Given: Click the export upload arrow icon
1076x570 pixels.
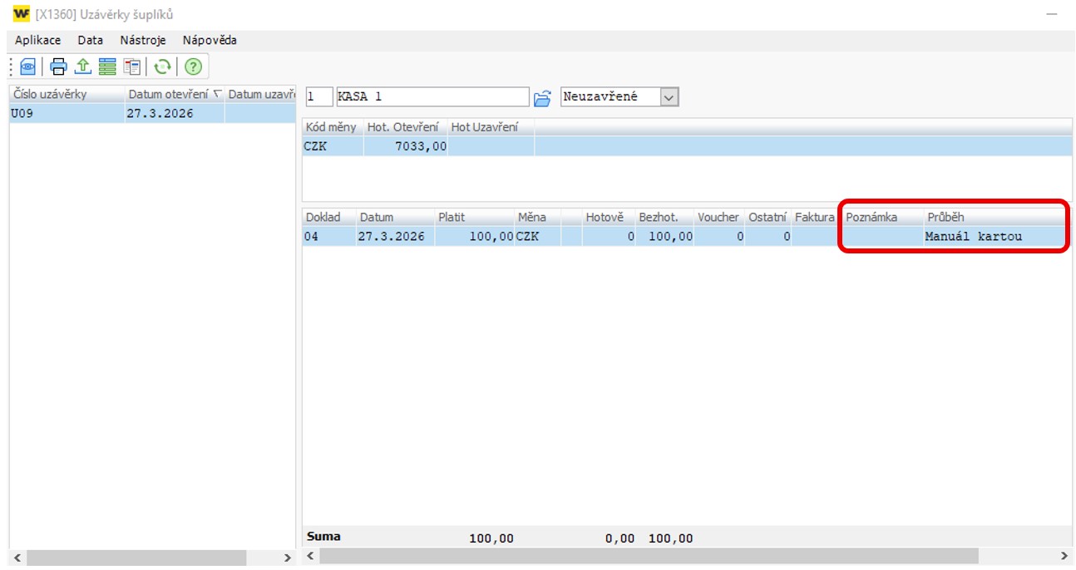Looking at the screenshot, I should click(82, 66).
